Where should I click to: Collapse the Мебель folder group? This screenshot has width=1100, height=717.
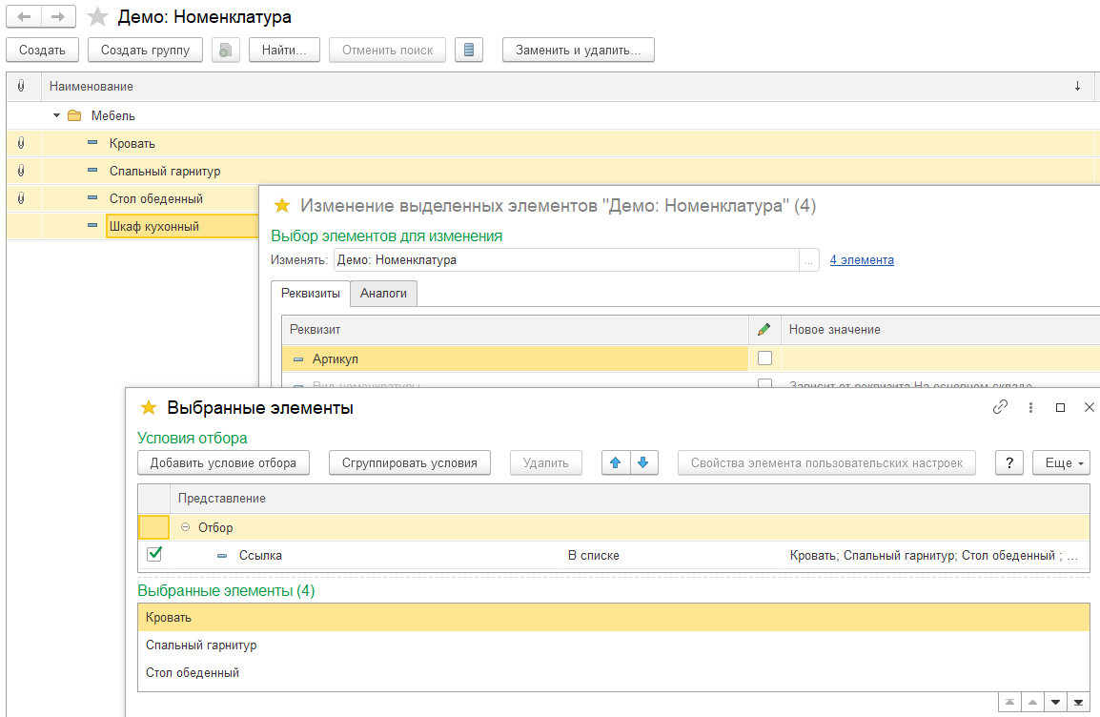(x=56, y=115)
